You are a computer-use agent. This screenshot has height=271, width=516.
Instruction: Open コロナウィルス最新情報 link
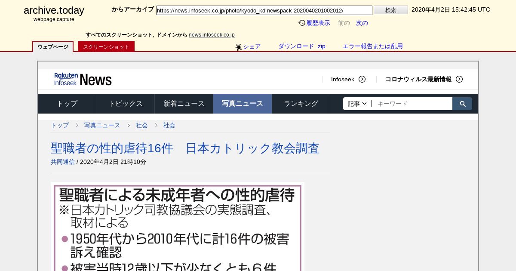tap(418, 79)
